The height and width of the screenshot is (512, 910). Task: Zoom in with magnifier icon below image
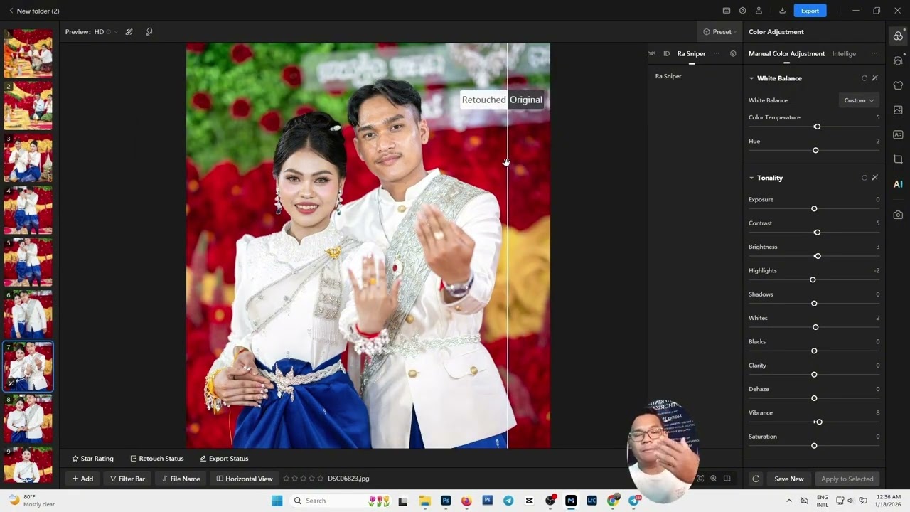tap(713, 479)
